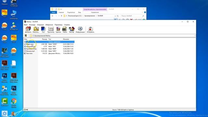Screen dimensions: 208x117
Task: Click the WinRAR path field C:\Архивирование\Файлы
Action: click(112, 36)
